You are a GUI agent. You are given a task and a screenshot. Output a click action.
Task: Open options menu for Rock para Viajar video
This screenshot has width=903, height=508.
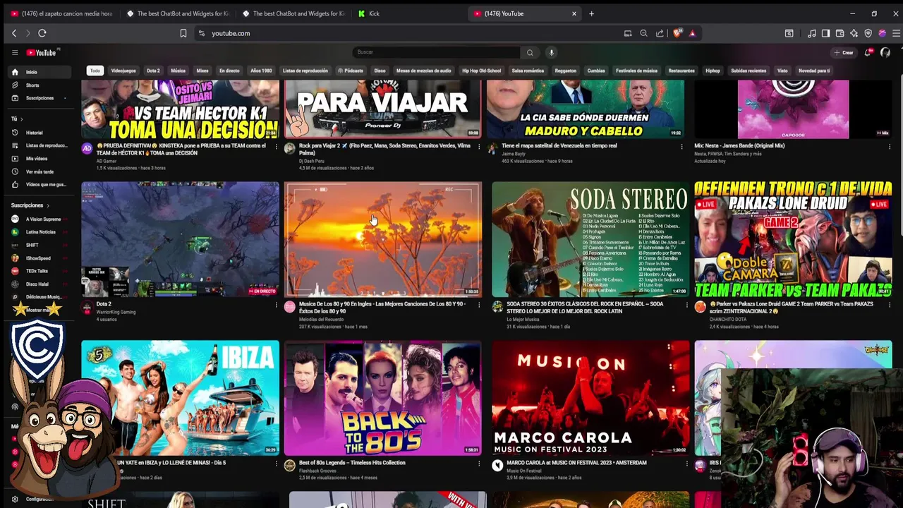[479, 147]
